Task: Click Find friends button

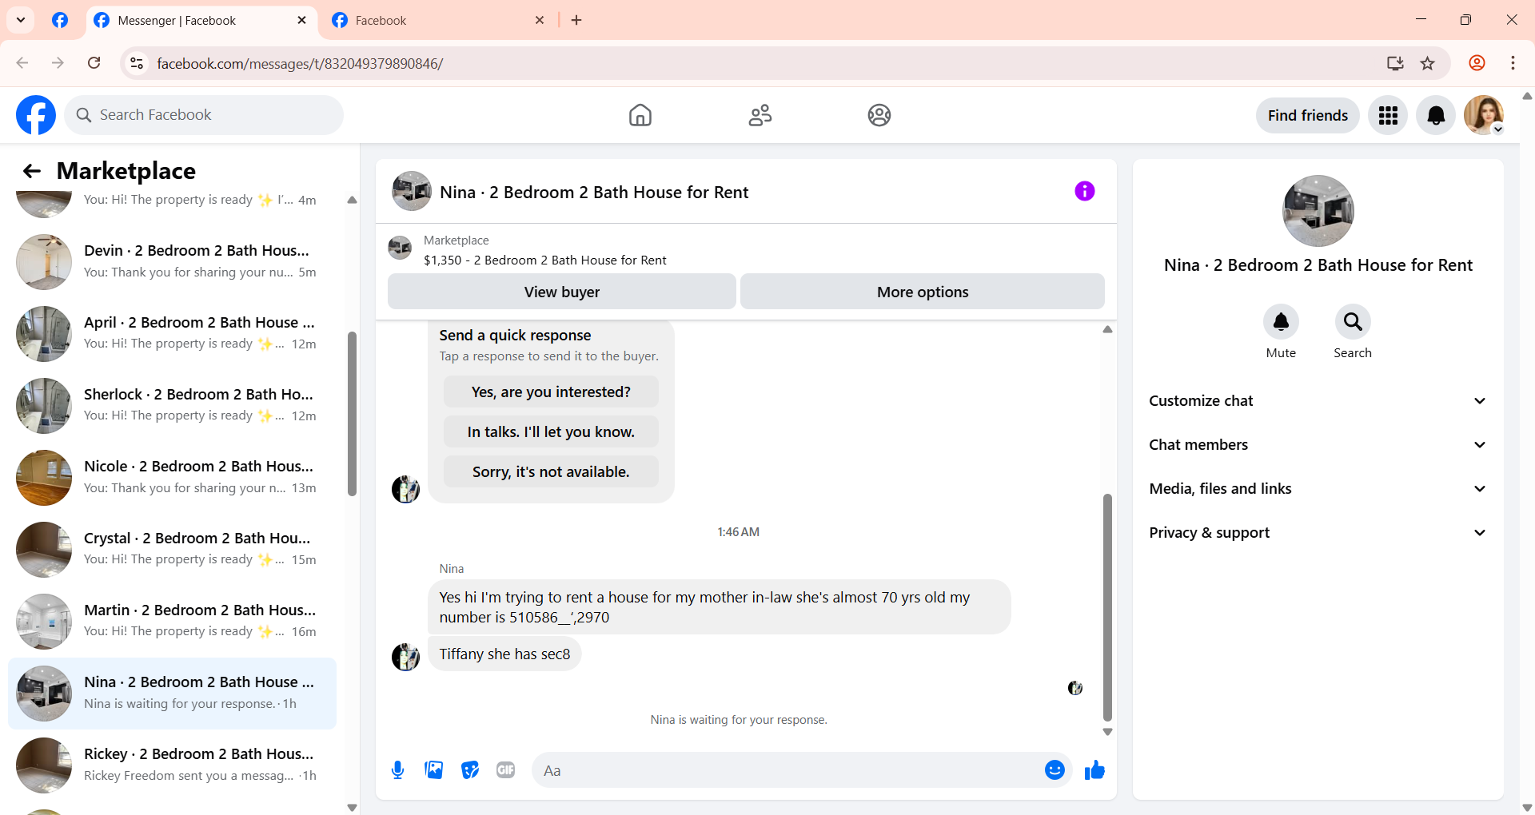Action: coord(1308,116)
